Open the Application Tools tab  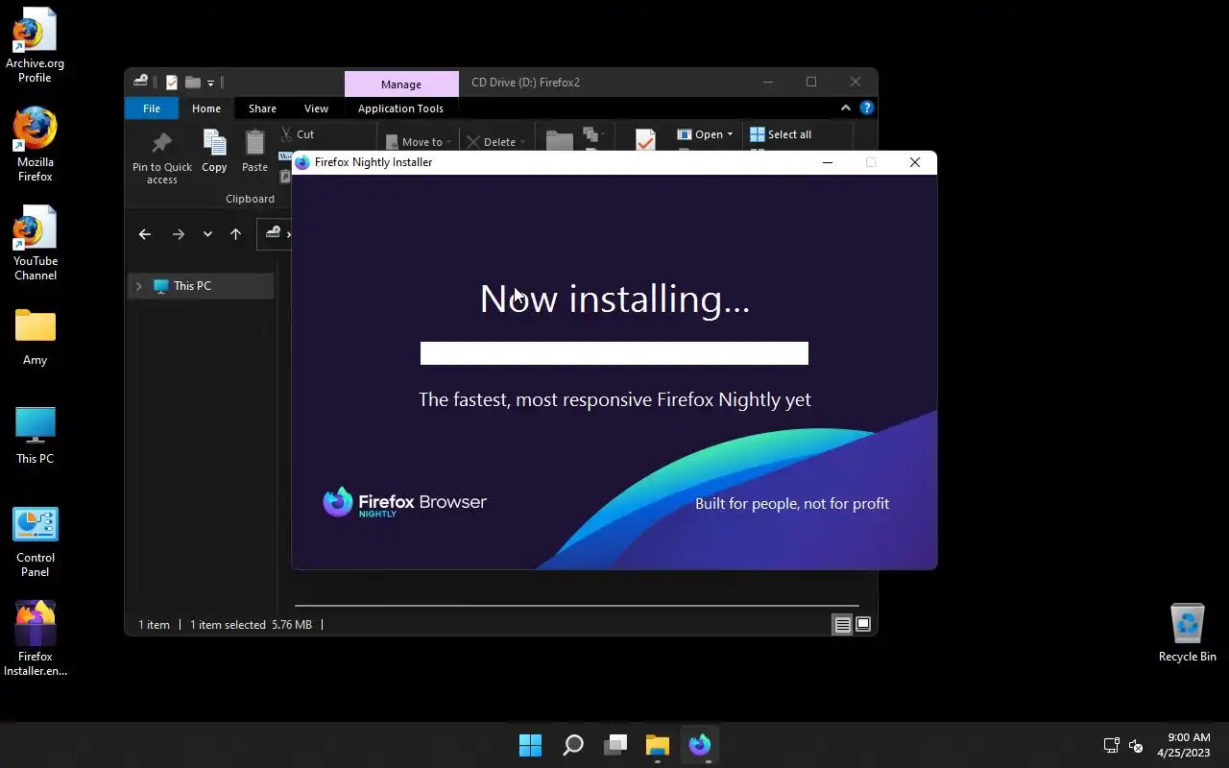400,108
